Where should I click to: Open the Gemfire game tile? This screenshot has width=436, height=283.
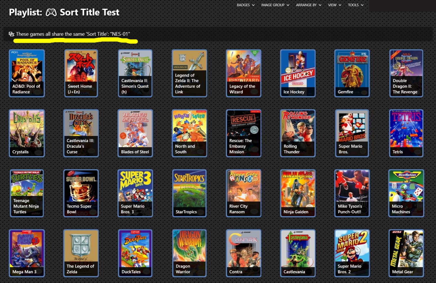[352, 73]
